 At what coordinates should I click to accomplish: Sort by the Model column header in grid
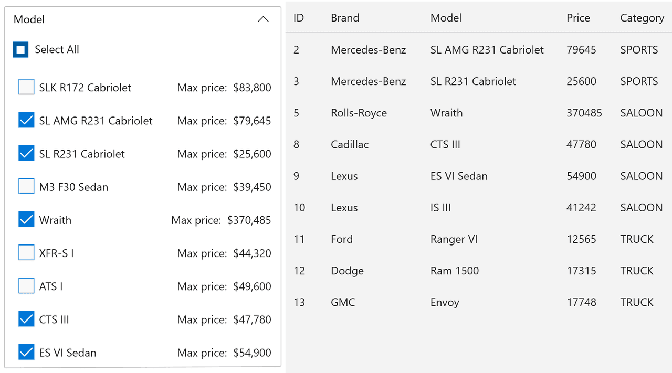[x=446, y=18]
